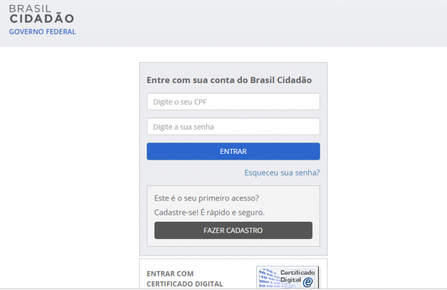The width and height of the screenshot is (447, 290).
Task: Click the Certificado Digital badge icon
Action: click(x=287, y=277)
